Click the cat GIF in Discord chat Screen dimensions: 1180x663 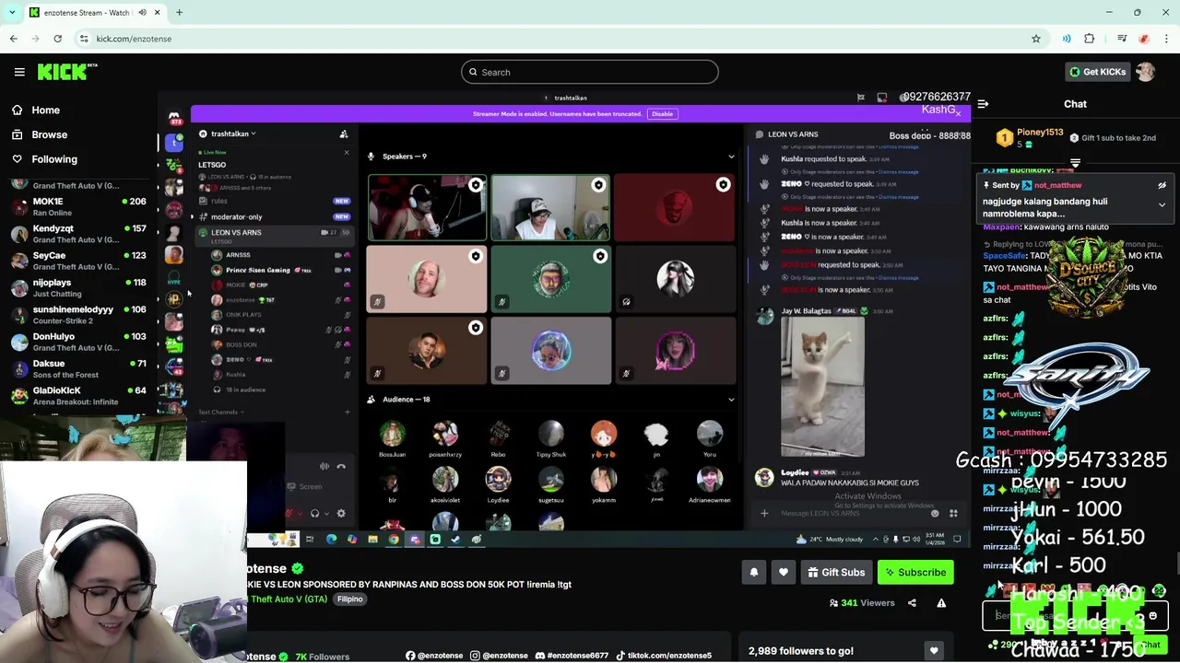click(x=822, y=387)
